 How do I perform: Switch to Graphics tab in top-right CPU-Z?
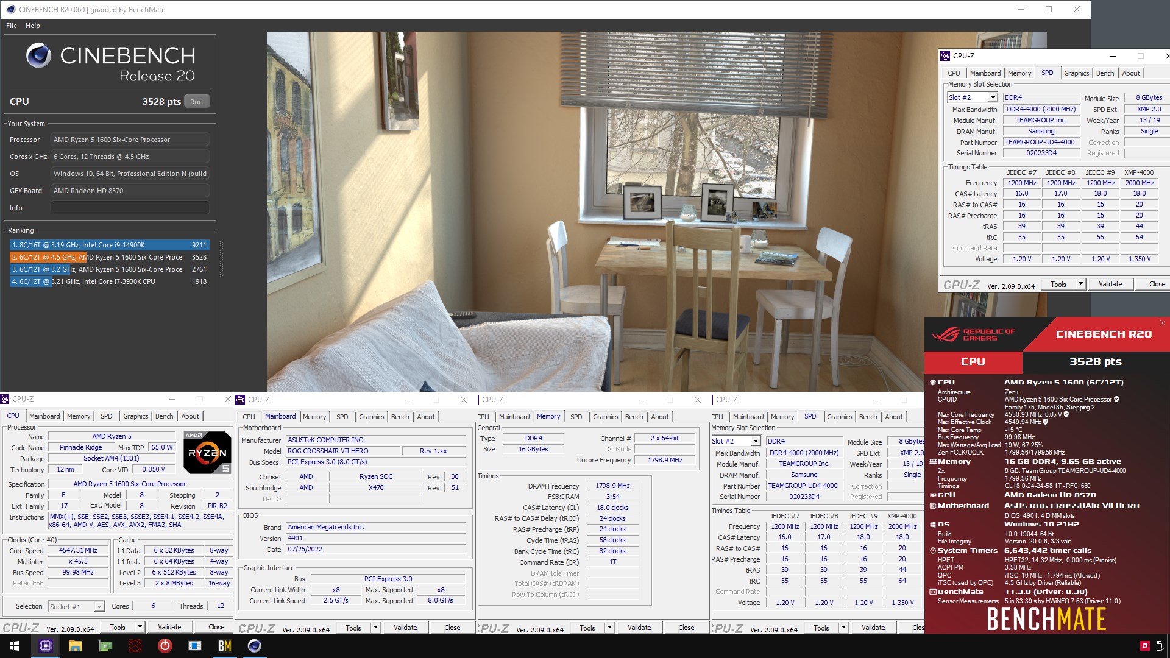pos(1076,73)
